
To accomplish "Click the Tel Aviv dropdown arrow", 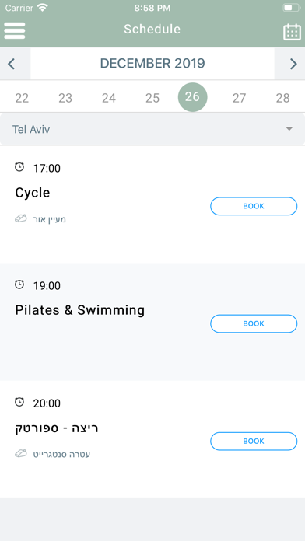I will point(289,129).
